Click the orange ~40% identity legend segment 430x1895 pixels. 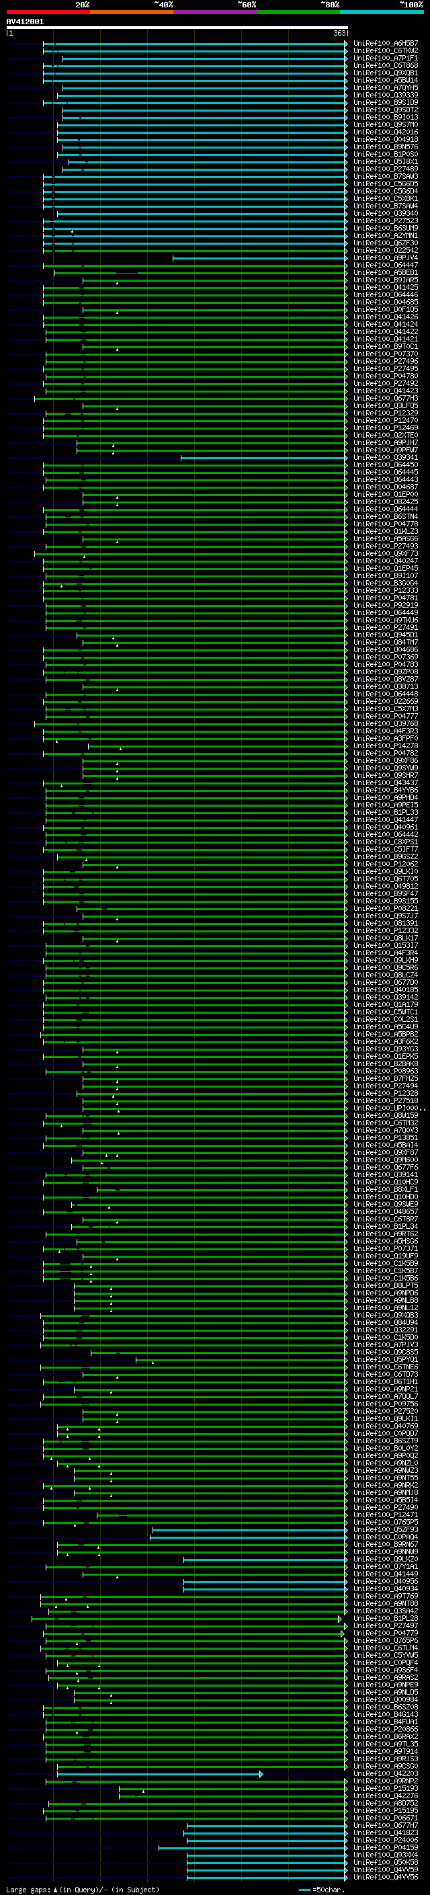click(x=132, y=12)
